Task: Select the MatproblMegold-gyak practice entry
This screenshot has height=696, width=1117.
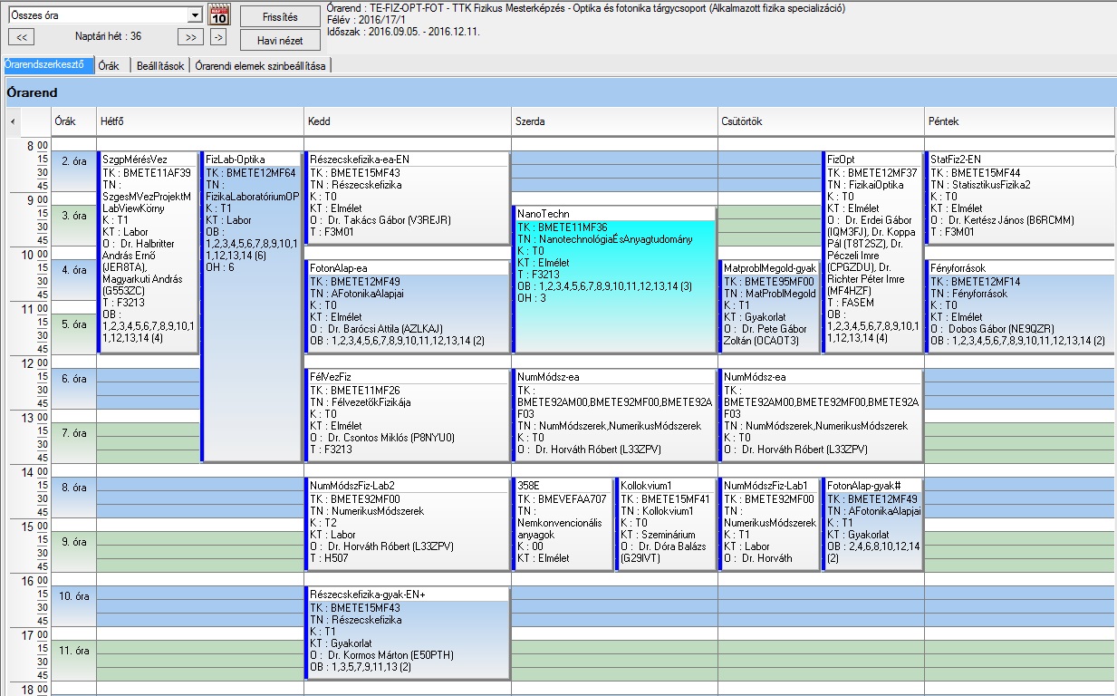Action: 769,307
